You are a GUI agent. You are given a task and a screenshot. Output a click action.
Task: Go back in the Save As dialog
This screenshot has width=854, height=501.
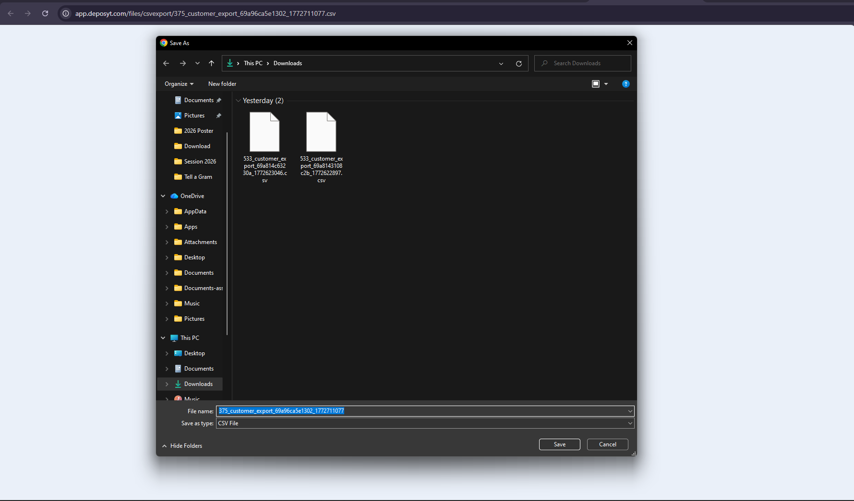click(x=166, y=63)
